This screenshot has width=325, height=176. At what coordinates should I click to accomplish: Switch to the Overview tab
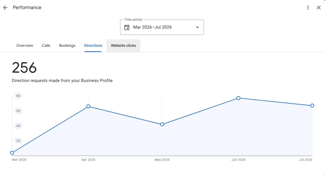pyautogui.click(x=25, y=46)
